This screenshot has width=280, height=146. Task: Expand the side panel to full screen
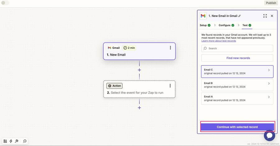pyautogui.click(x=265, y=16)
